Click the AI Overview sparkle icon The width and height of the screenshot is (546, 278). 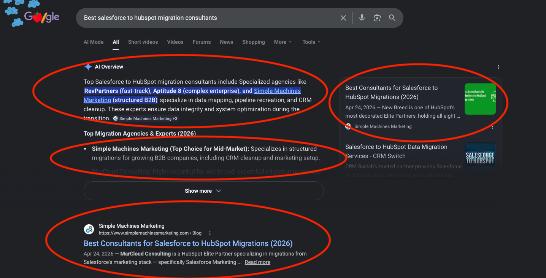pyautogui.click(x=88, y=67)
